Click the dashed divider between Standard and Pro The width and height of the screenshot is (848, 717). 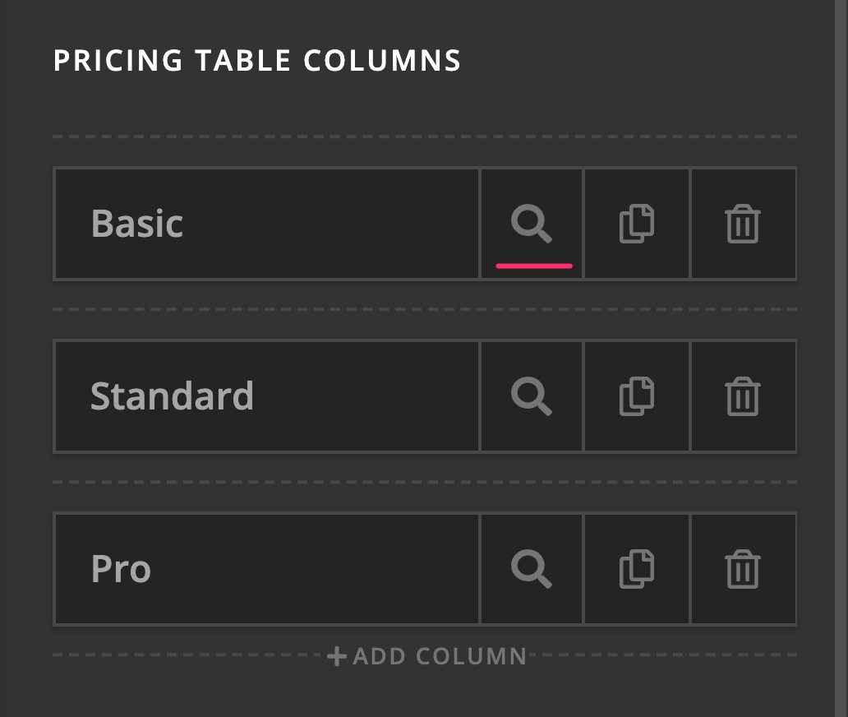pyautogui.click(x=425, y=482)
